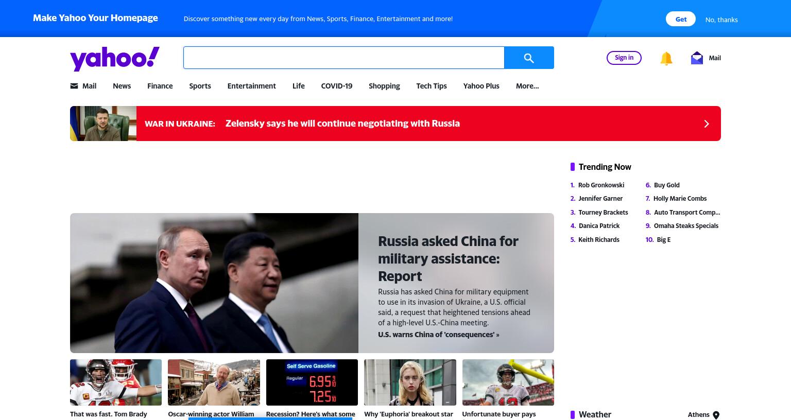The image size is (791, 420).
Task: Click the Yahoo logo
Action: coord(115,59)
